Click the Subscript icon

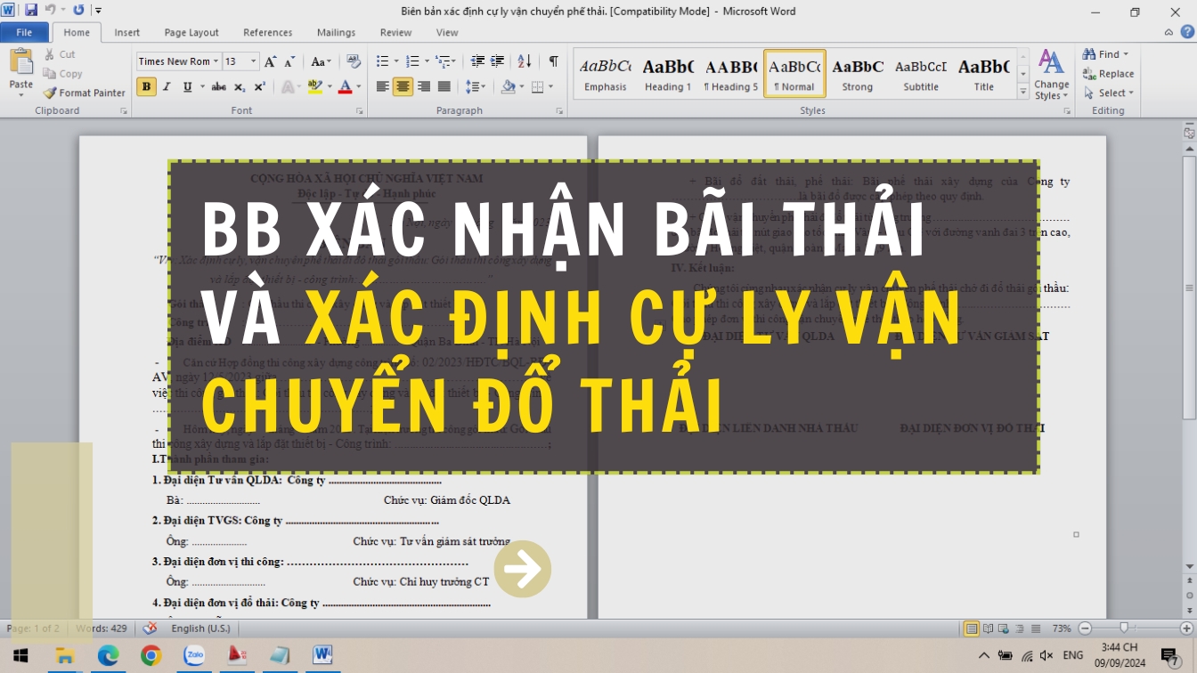click(240, 86)
